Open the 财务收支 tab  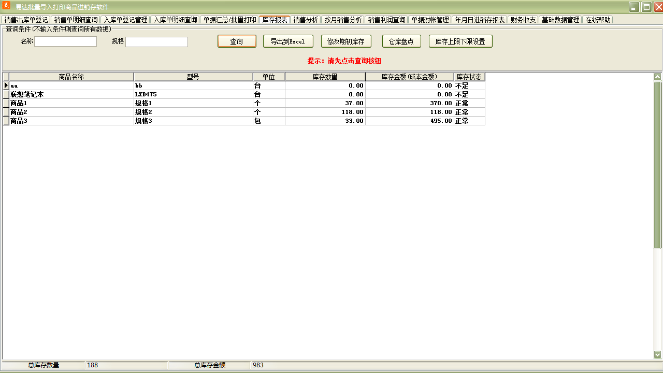523,20
